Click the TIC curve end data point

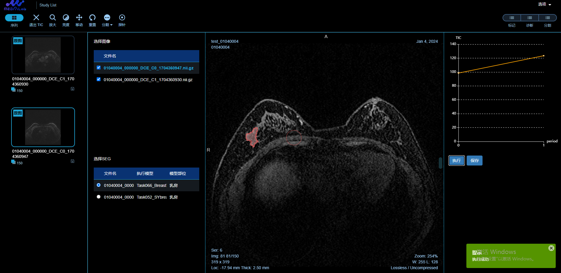tap(544, 56)
